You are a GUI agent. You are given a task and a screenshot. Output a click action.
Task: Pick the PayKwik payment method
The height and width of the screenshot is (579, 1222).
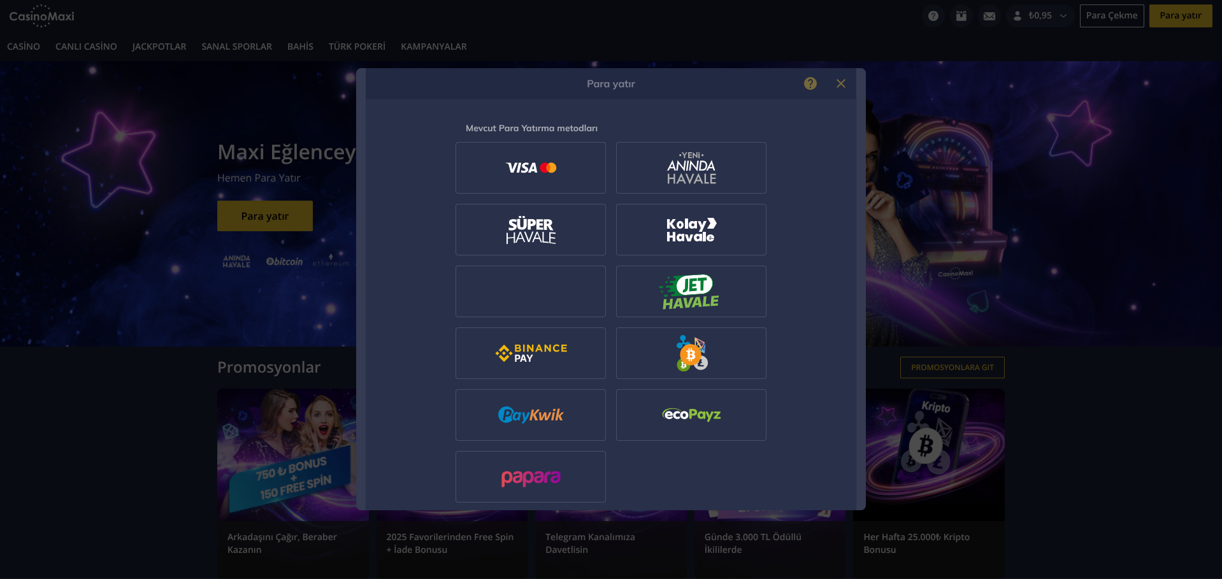click(x=531, y=415)
